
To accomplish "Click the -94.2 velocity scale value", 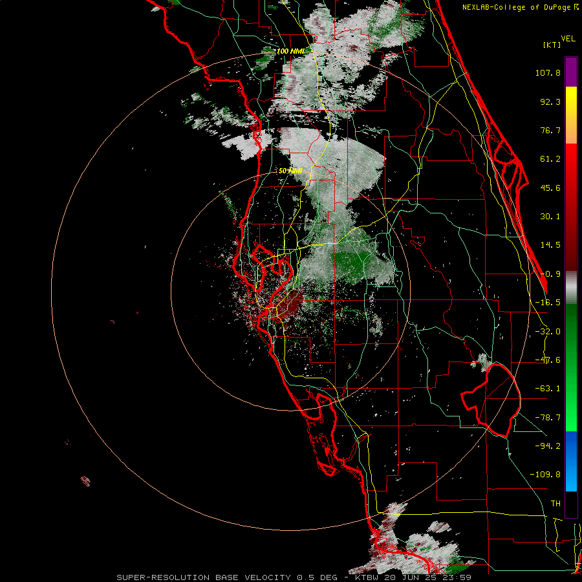I will coord(548,446).
